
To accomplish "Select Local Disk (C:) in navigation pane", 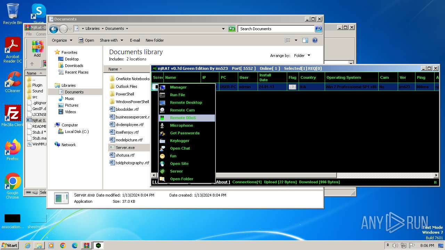I will click(76, 132).
